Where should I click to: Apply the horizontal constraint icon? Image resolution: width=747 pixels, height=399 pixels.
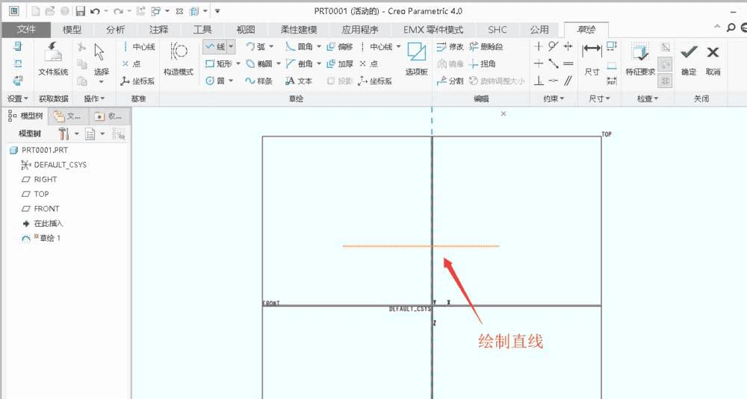tap(539, 63)
